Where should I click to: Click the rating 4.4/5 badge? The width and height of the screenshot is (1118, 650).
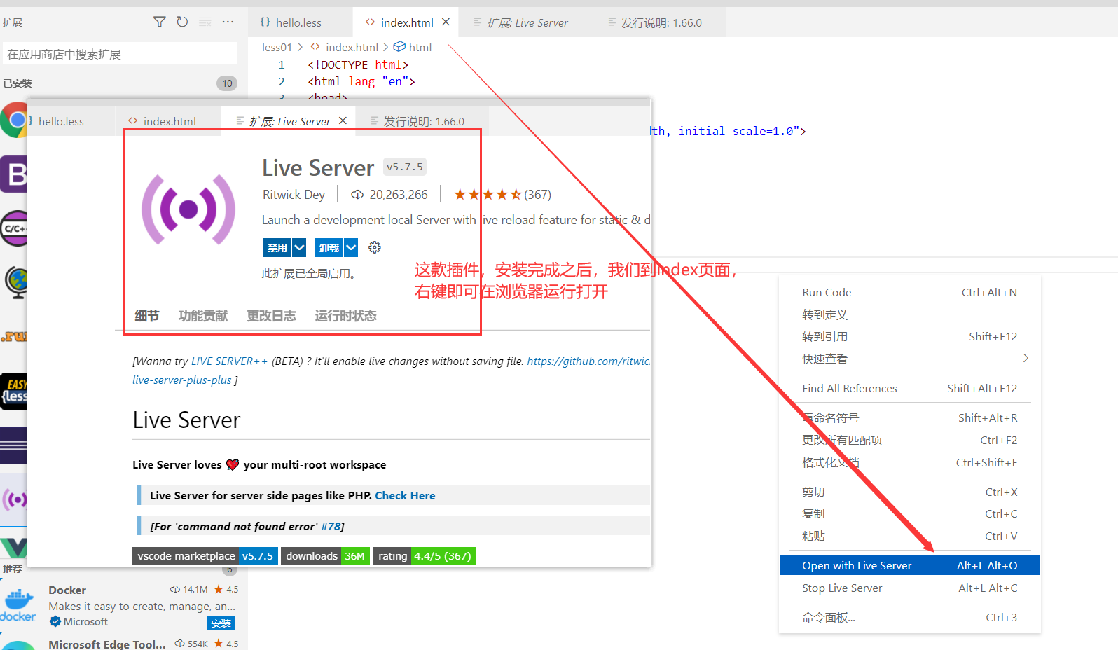425,555
